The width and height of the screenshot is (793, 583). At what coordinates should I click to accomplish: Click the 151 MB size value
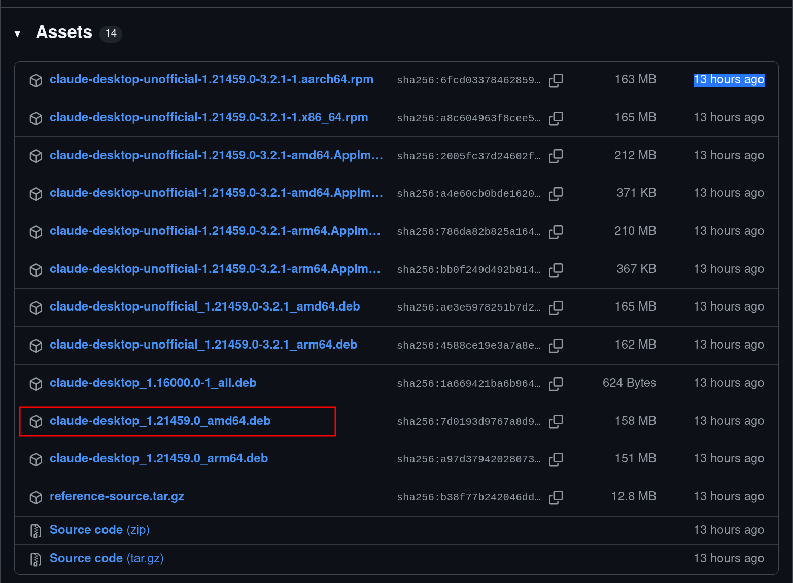[635, 458]
